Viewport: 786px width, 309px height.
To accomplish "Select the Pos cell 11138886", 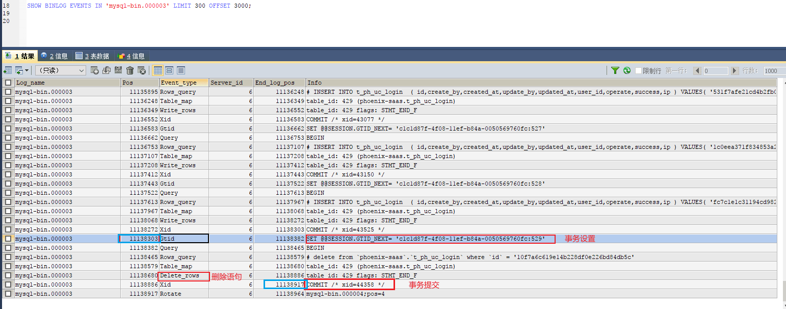I will pyautogui.click(x=140, y=285).
